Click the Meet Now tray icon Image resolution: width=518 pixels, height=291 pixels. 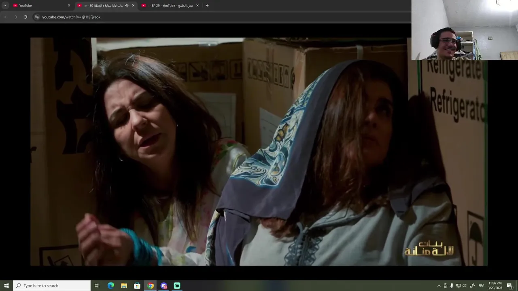click(446, 286)
